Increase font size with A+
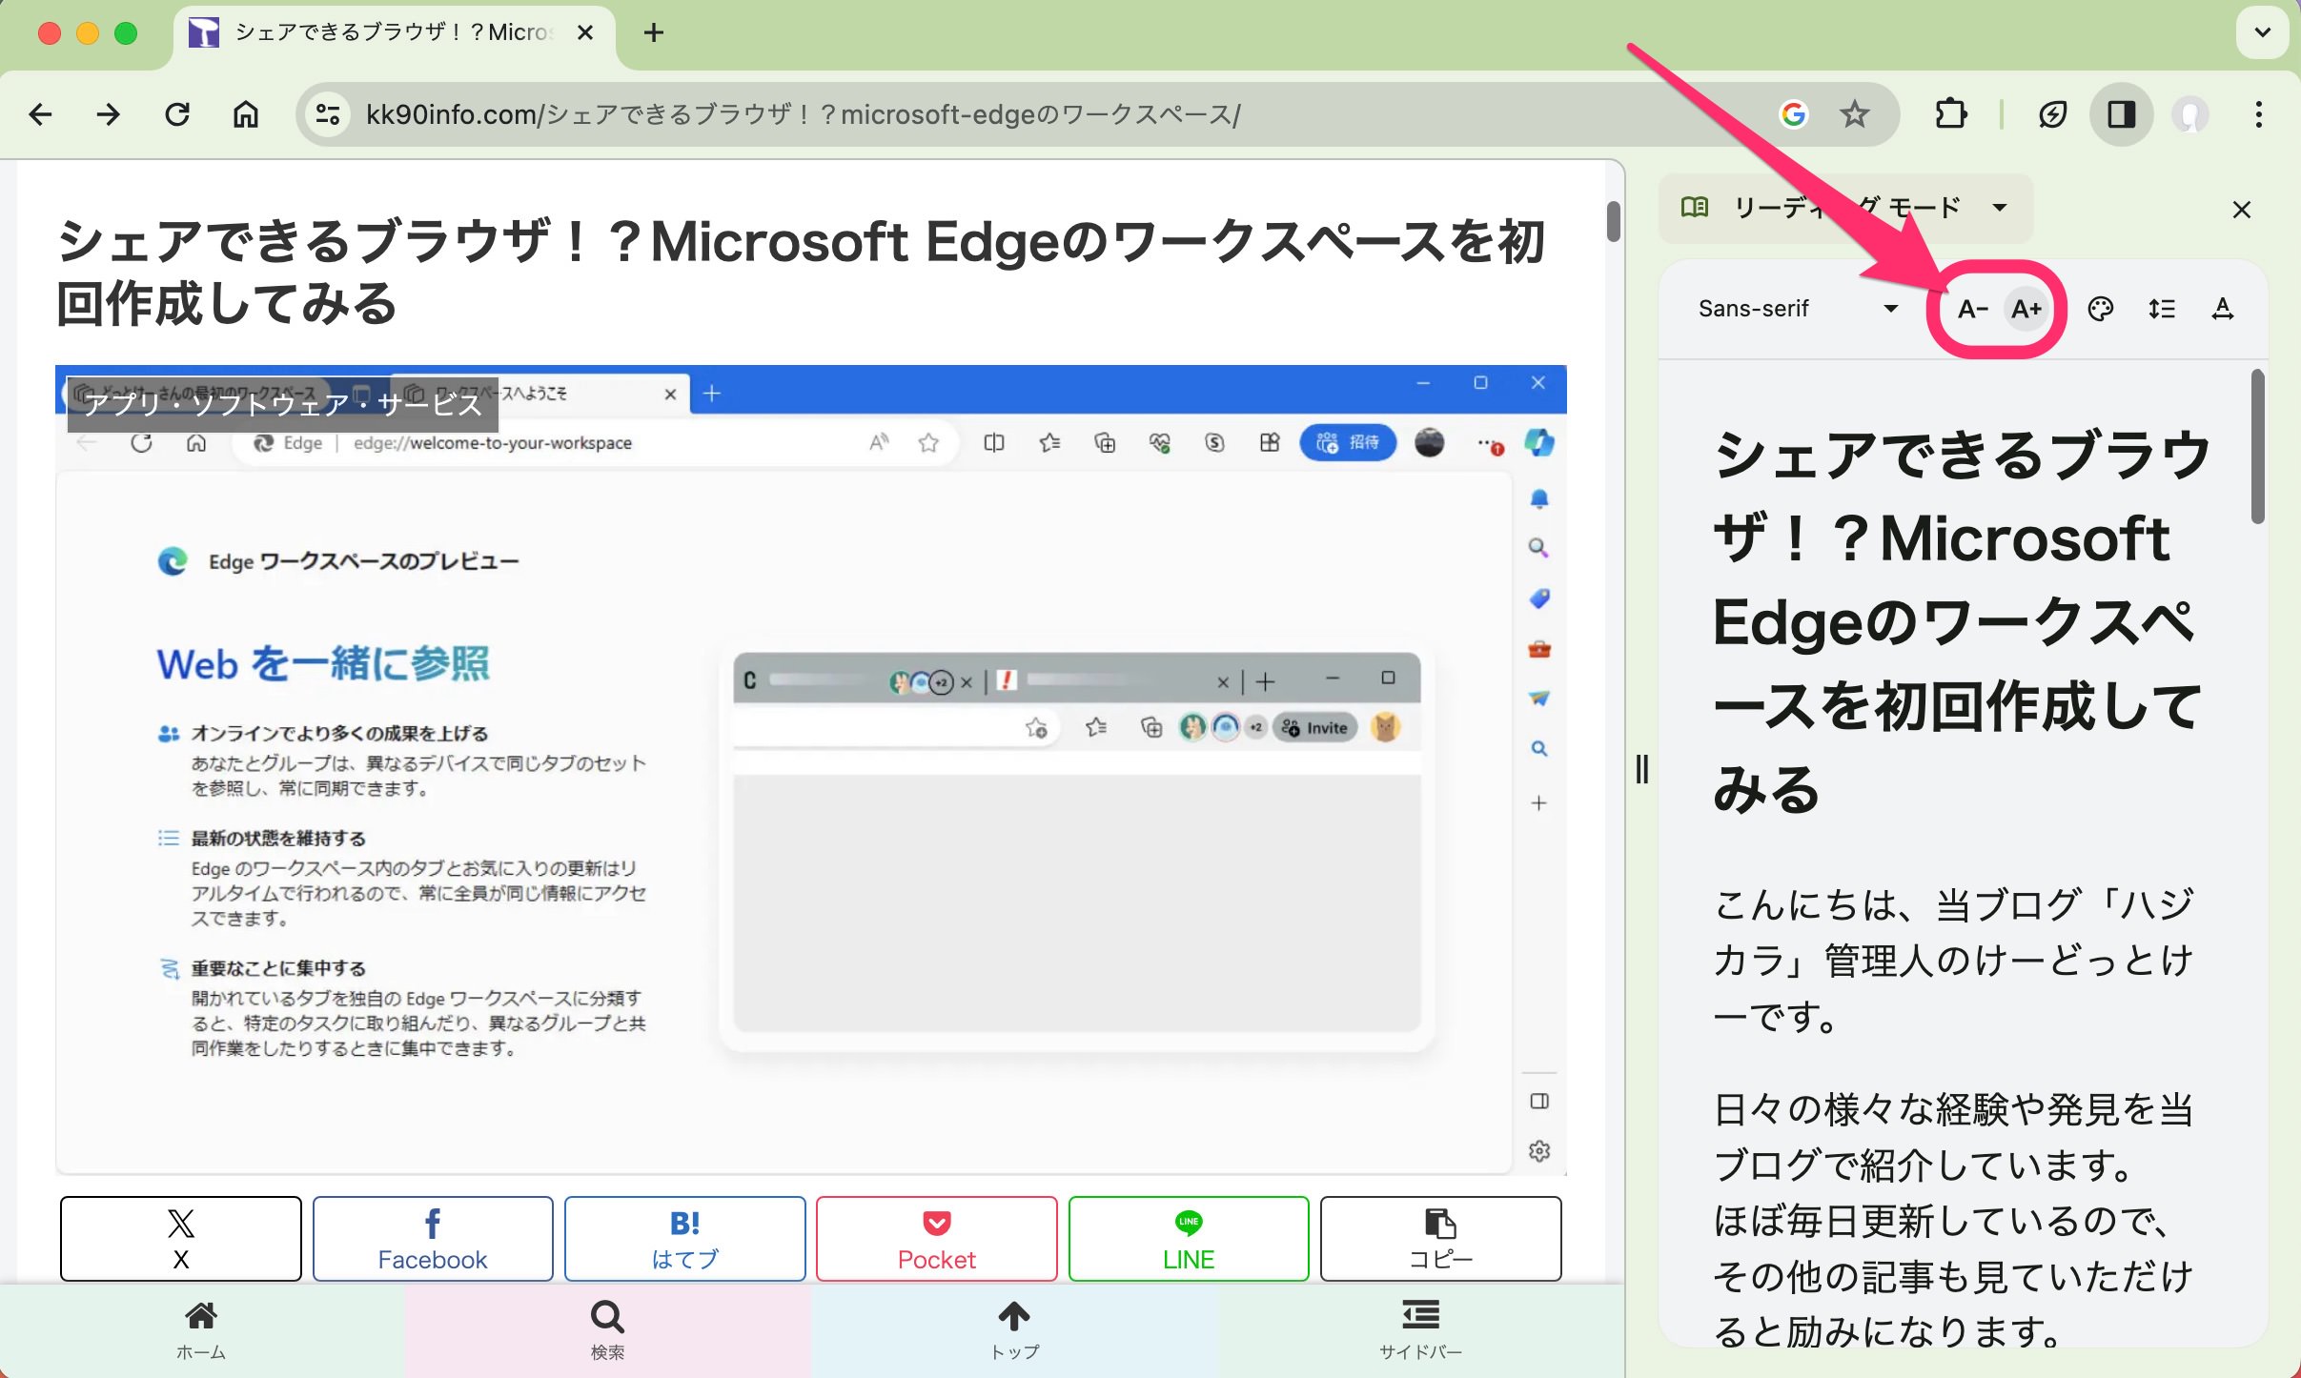This screenshot has width=2301, height=1378. coord(2026,309)
